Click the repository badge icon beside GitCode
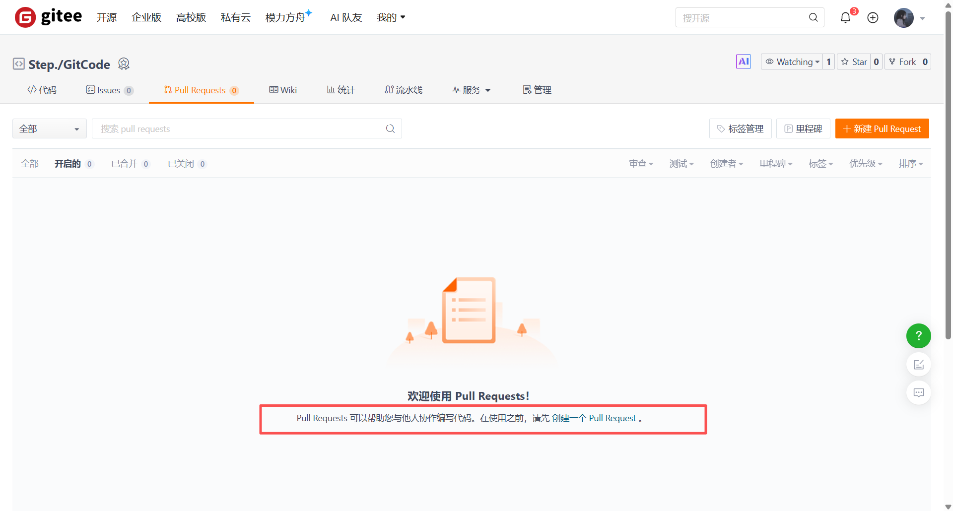953x511 pixels. [124, 64]
